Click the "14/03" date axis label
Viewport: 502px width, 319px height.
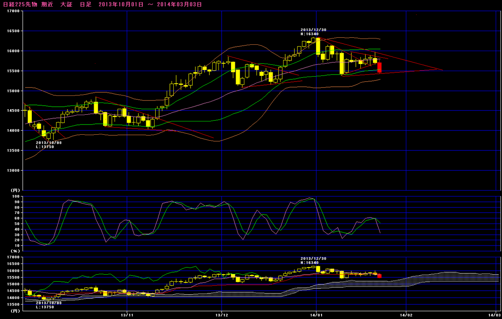pyautogui.click(x=495, y=315)
